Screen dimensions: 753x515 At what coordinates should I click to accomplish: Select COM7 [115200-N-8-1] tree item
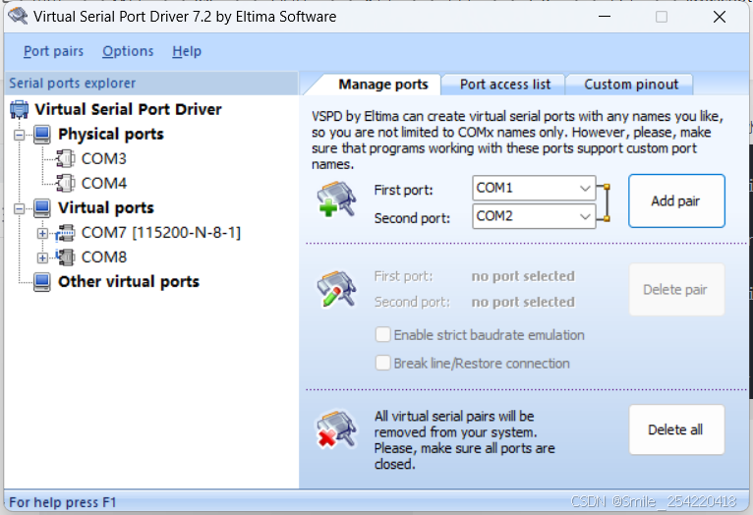pyautogui.click(x=161, y=233)
